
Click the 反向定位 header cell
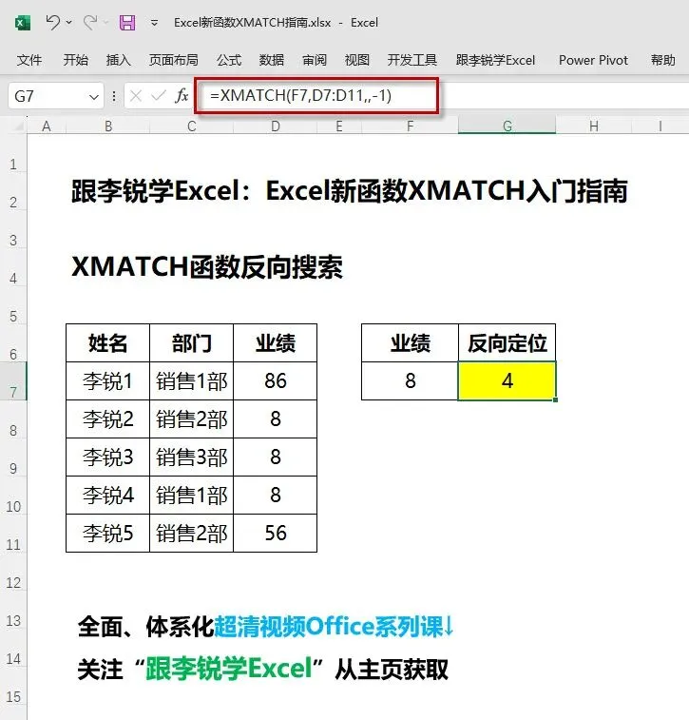pos(507,343)
